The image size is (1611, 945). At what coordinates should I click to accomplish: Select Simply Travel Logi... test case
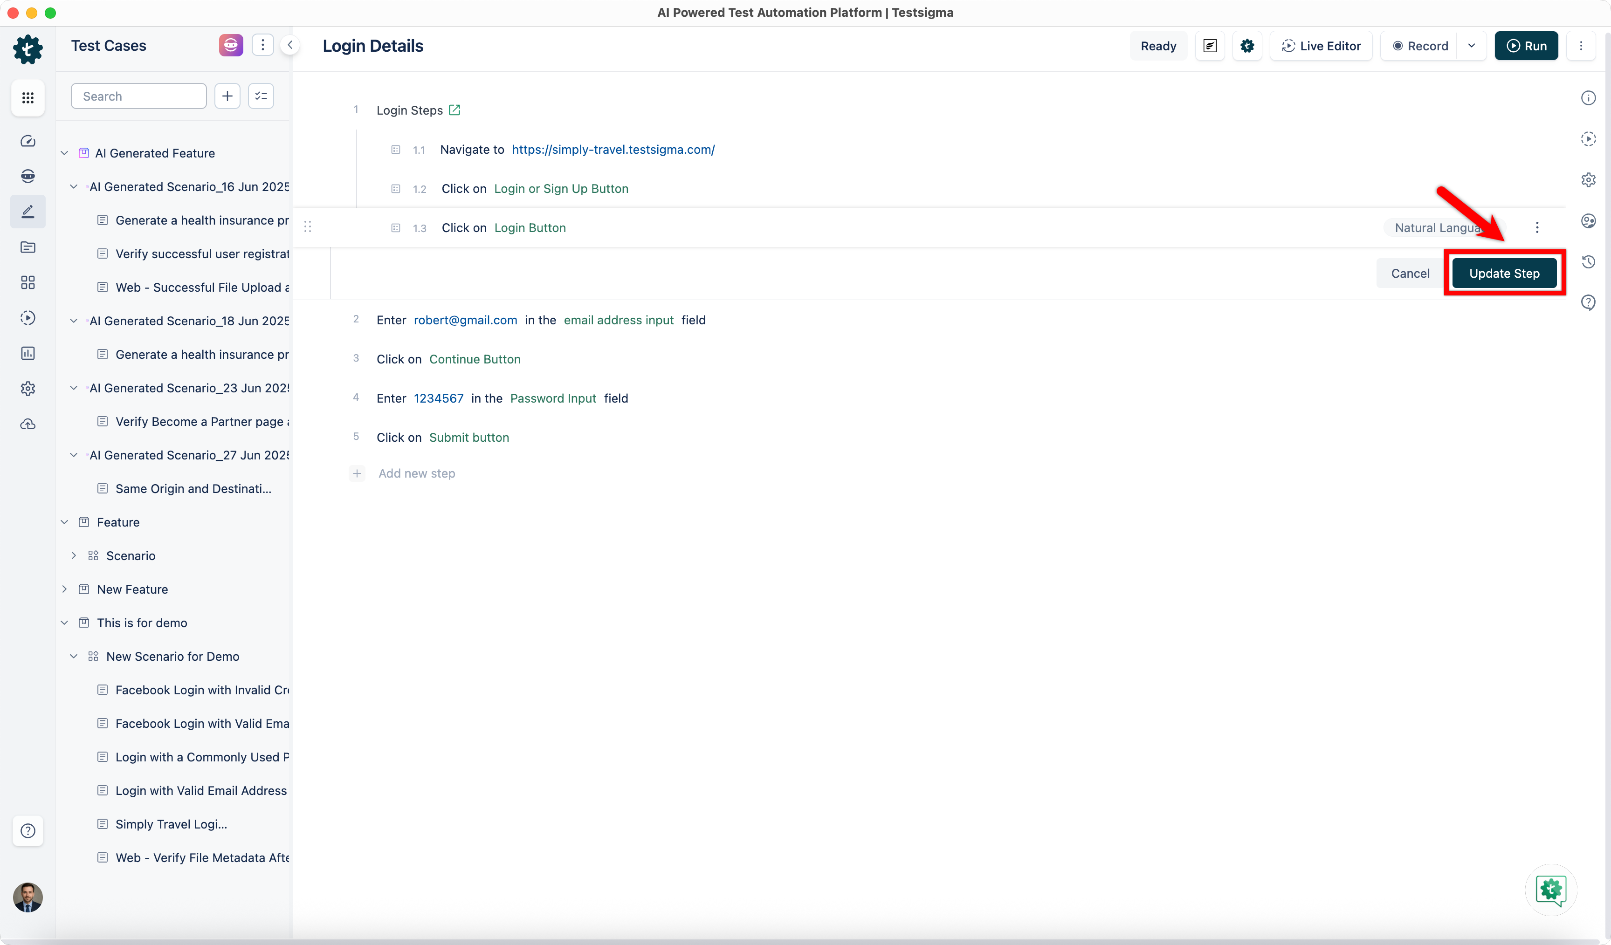point(172,824)
